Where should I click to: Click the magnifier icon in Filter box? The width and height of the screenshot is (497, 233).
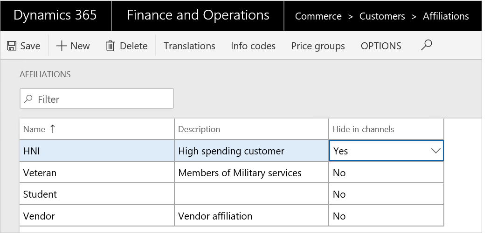pos(28,99)
